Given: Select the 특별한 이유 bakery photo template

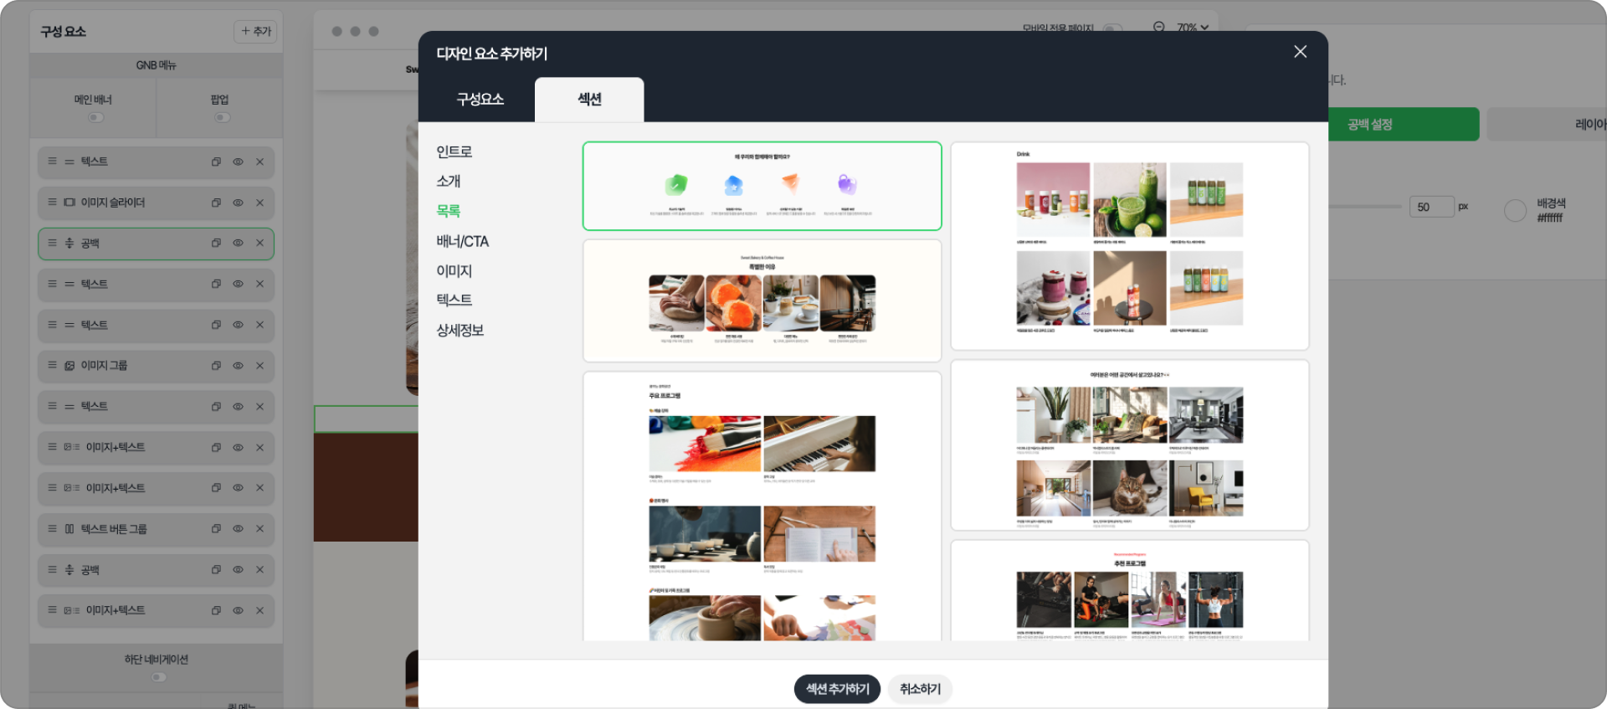Looking at the screenshot, I should coord(762,301).
